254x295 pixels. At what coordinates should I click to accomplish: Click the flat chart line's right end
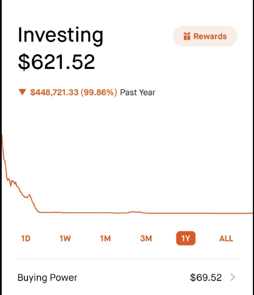tap(250, 213)
